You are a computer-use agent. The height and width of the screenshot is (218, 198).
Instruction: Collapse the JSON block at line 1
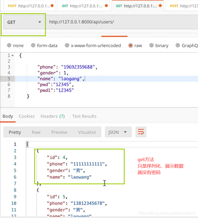pos(13,56)
